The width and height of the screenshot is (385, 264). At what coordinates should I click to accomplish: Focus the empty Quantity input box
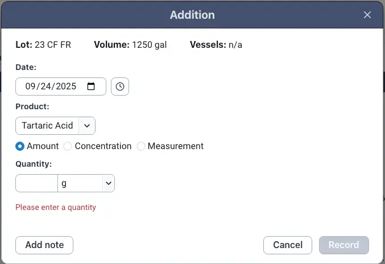pos(36,183)
